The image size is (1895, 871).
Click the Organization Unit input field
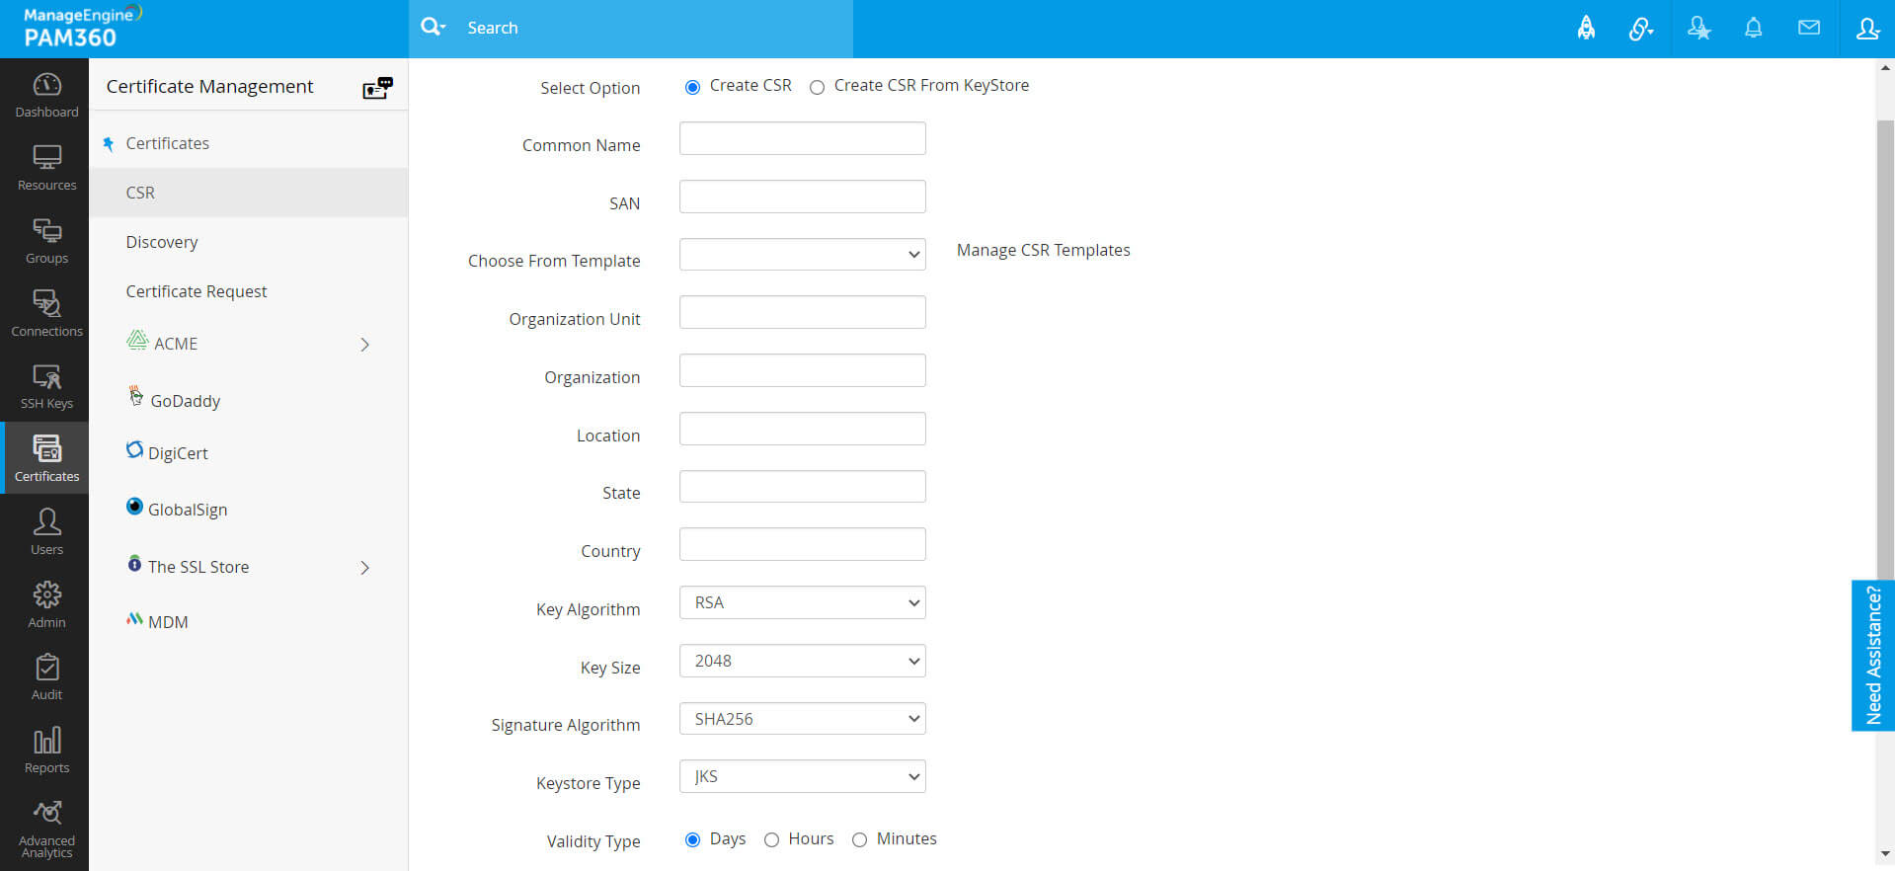pos(803,312)
